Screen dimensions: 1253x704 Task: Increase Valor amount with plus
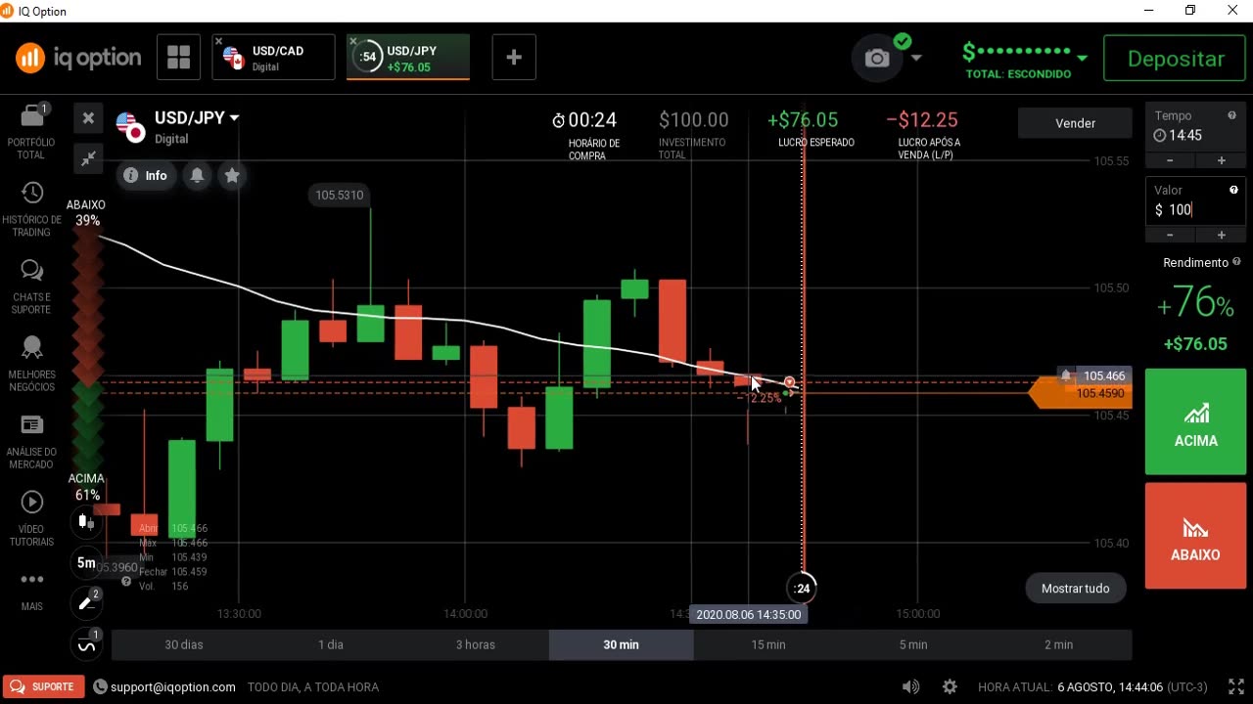point(1221,235)
